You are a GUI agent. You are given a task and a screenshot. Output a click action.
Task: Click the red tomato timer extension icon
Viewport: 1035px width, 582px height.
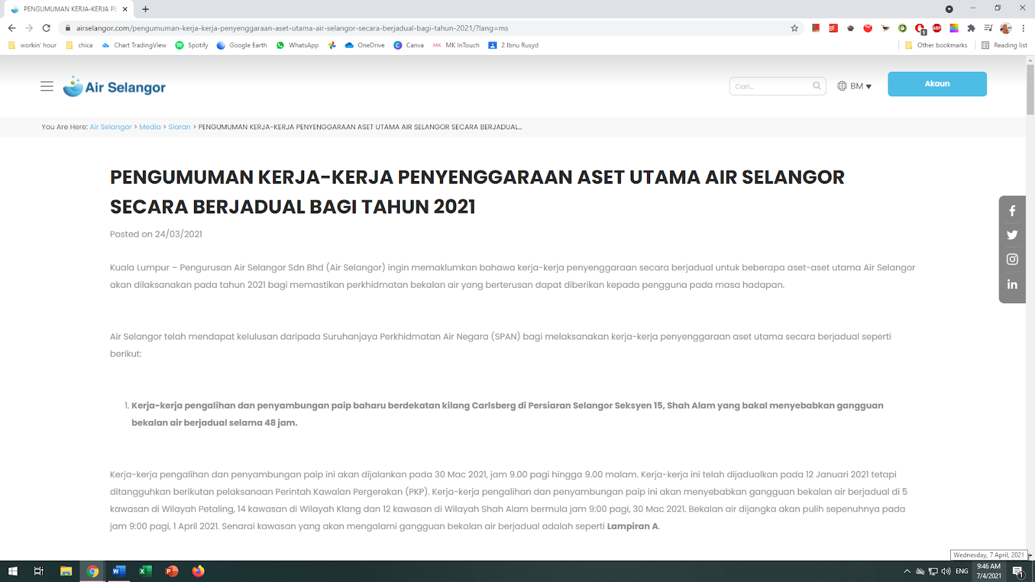pos(867,28)
